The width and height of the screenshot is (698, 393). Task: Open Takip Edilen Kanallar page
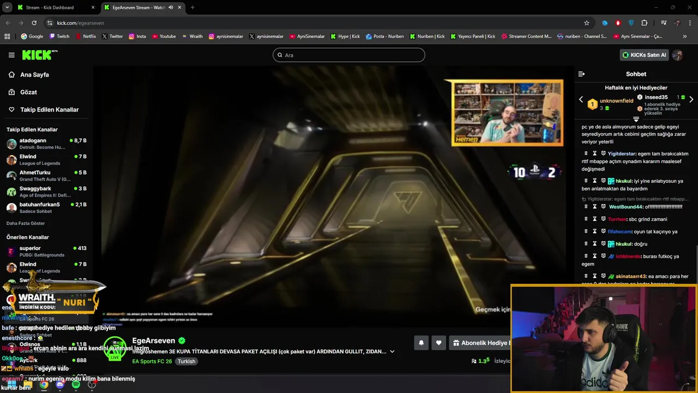49,110
